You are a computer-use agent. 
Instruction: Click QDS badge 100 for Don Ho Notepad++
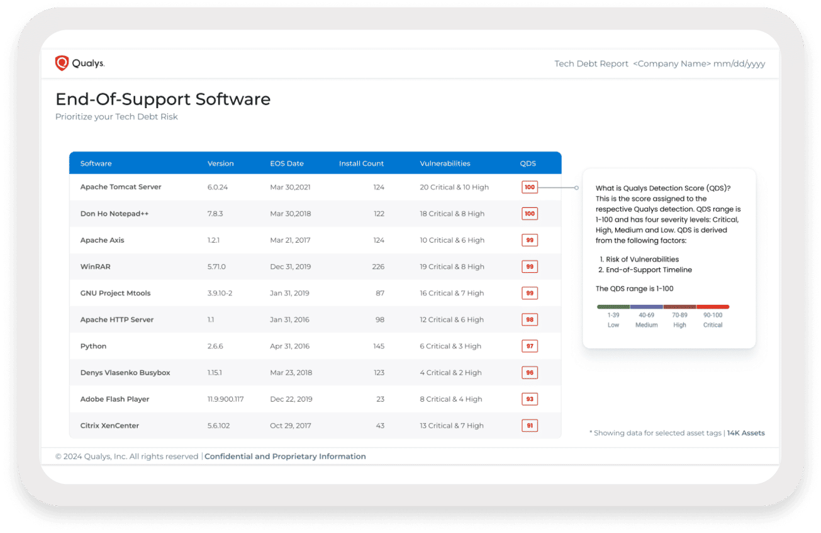[x=530, y=214]
